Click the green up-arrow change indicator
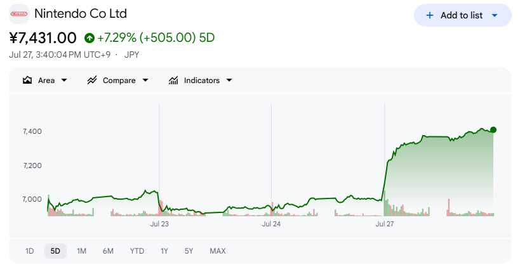 coord(90,38)
